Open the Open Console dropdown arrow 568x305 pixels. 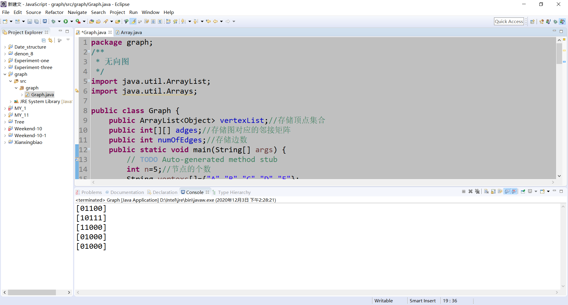click(x=548, y=191)
